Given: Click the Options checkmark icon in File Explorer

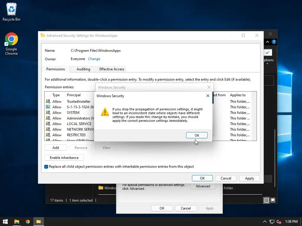Looking at the screenshot, I should tap(267, 52).
